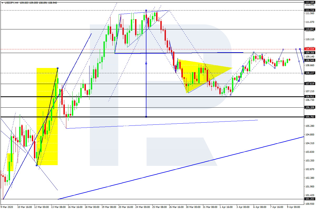
Task: Click the 104.800 axis value
Action: [x=310, y=135]
